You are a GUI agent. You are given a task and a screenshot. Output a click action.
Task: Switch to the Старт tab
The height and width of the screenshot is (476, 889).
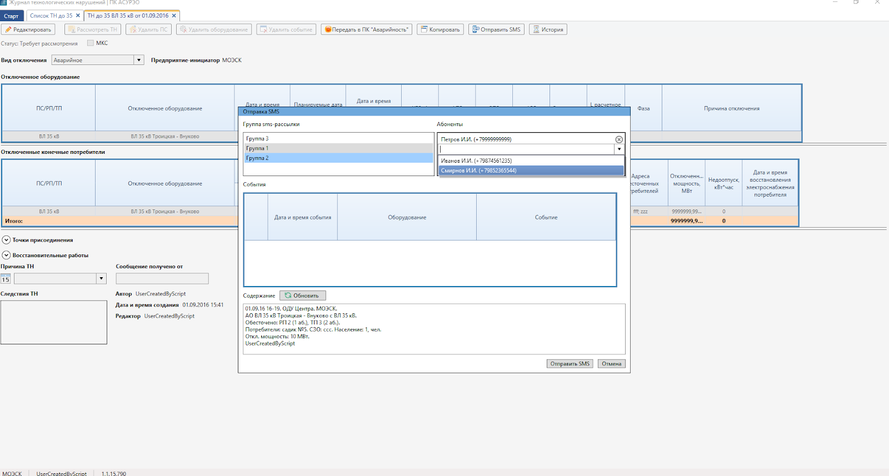[12, 16]
